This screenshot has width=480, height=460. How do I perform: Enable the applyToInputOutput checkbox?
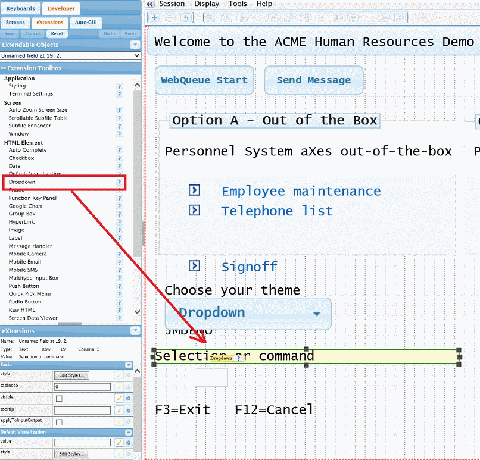point(58,422)
